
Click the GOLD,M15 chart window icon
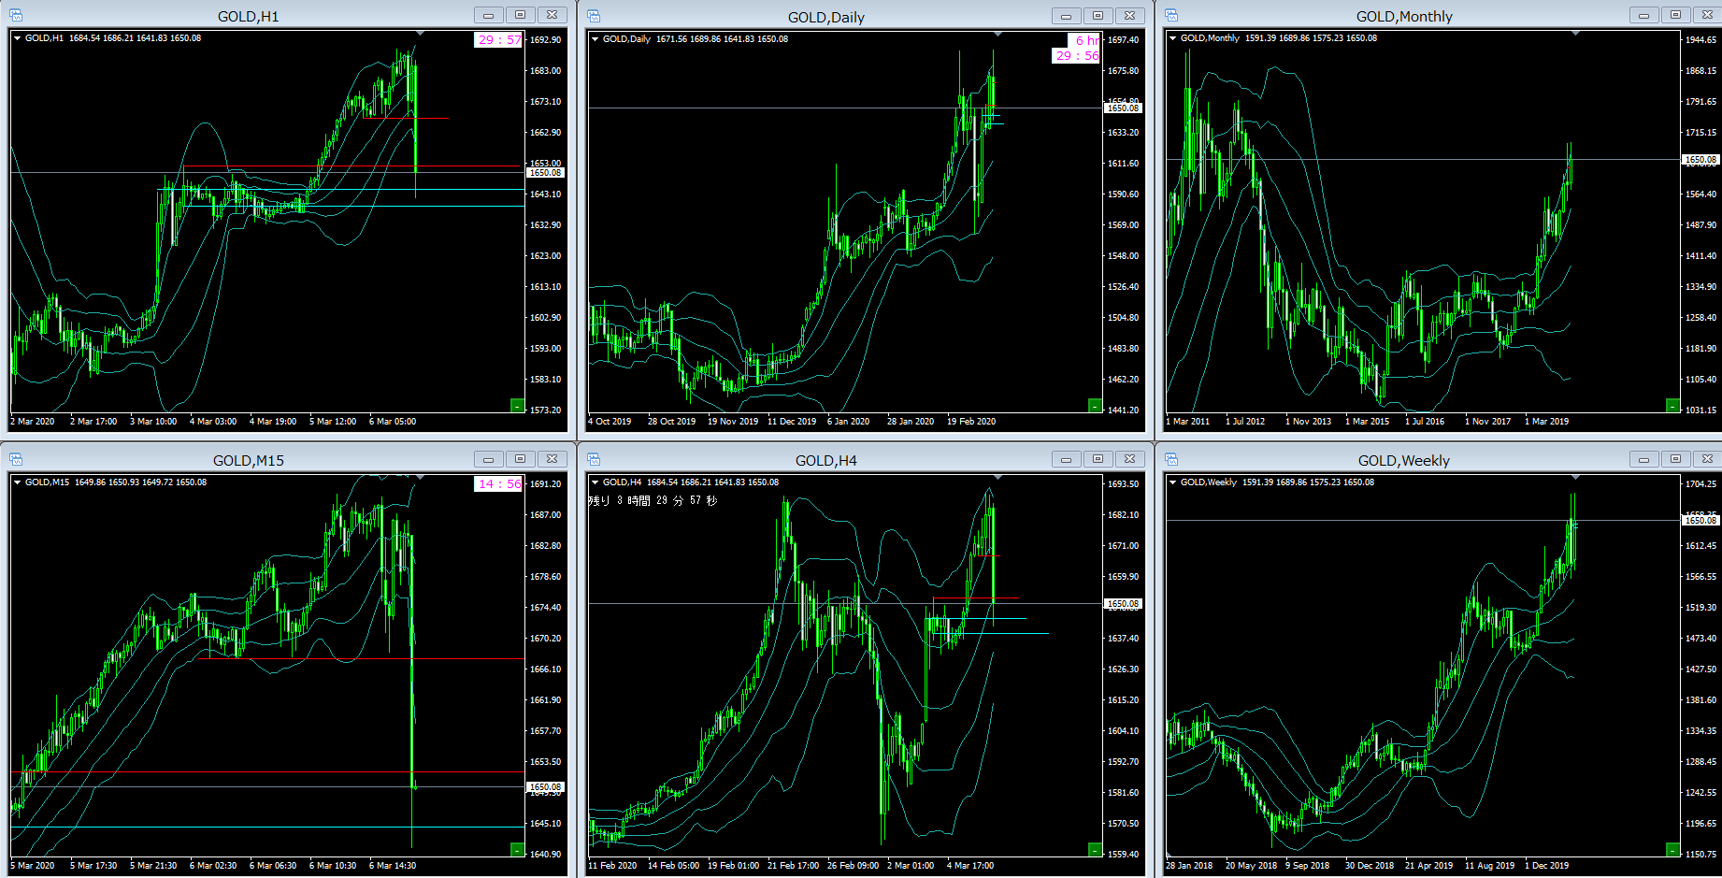point(16,459)
